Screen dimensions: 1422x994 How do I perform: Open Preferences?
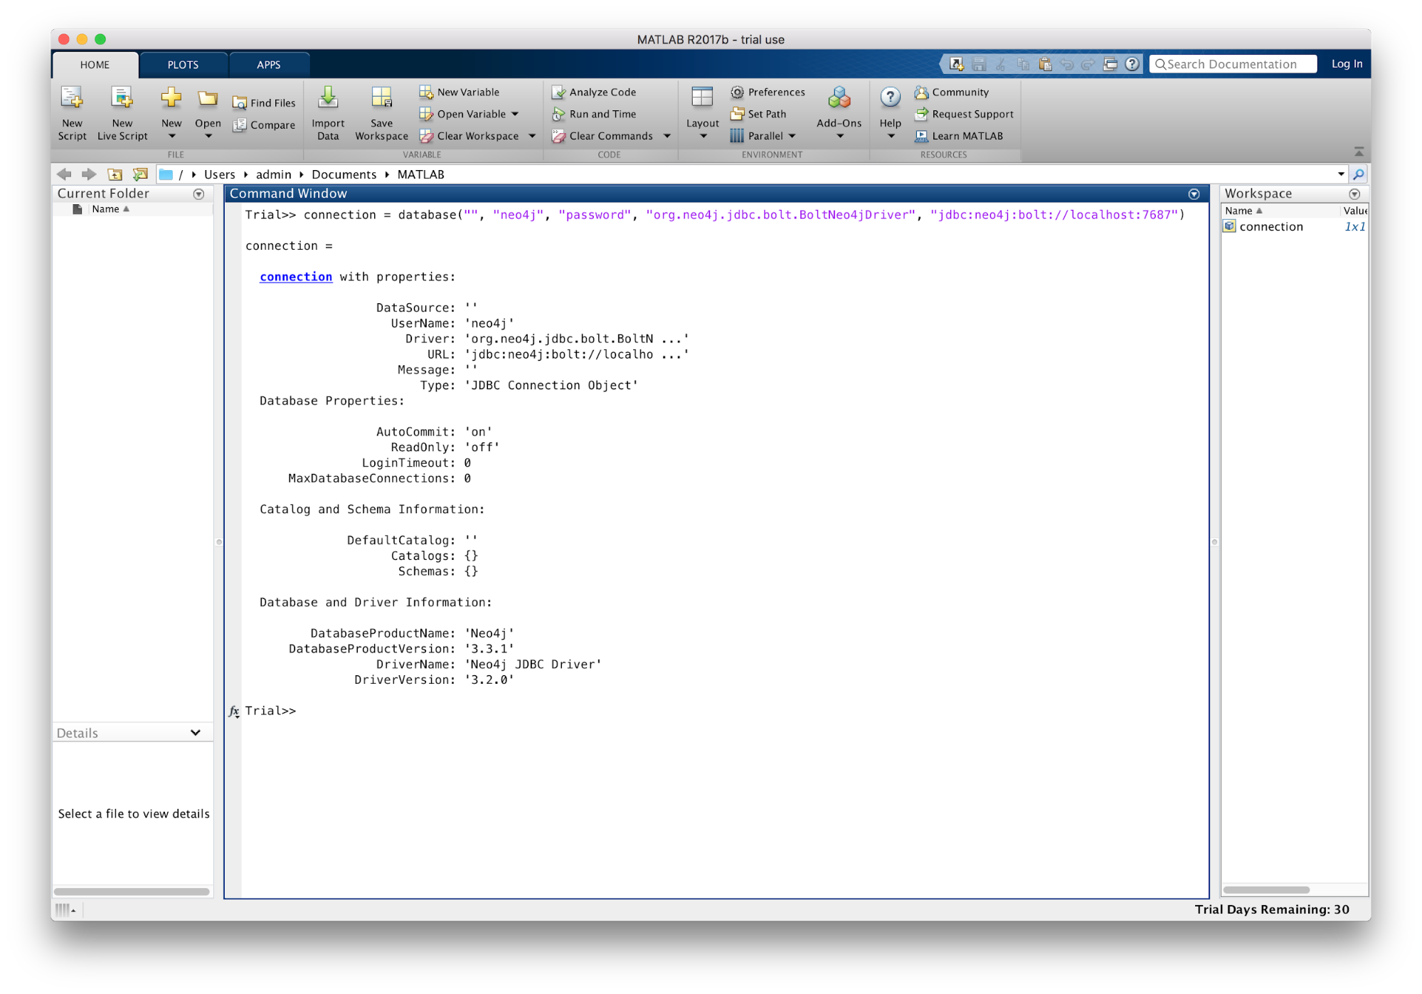[768, 92]
